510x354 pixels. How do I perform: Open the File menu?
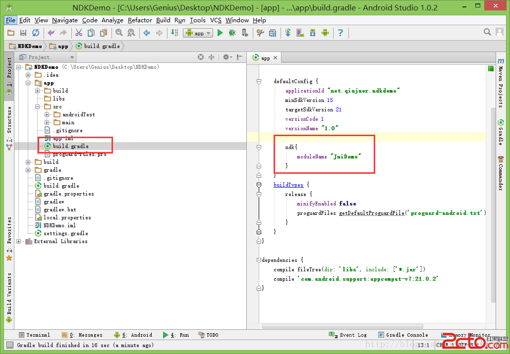point(10,20)
